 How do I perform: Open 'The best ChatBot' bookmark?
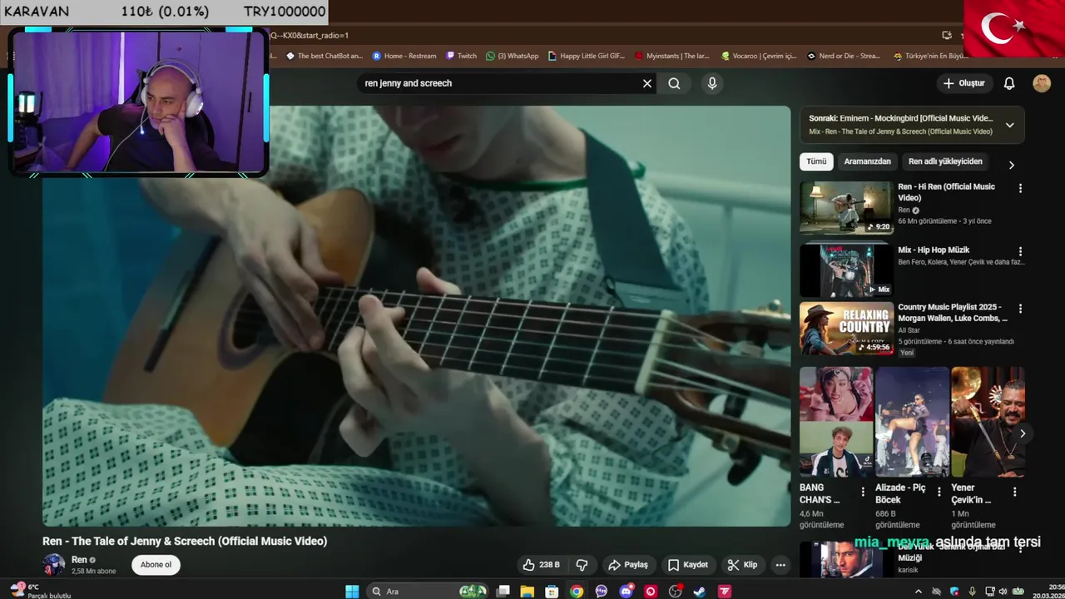tap(324, 56)
